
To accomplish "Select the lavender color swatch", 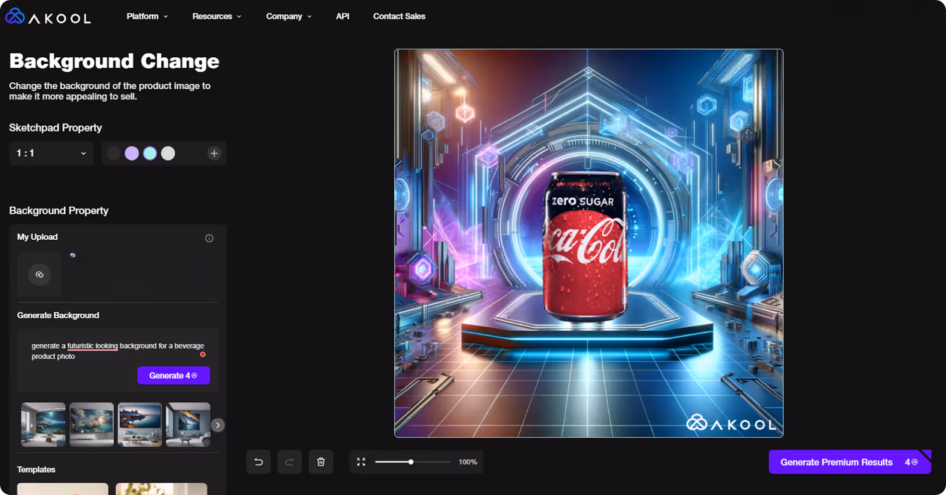I will pyautogui.click(x=132, y=154).
